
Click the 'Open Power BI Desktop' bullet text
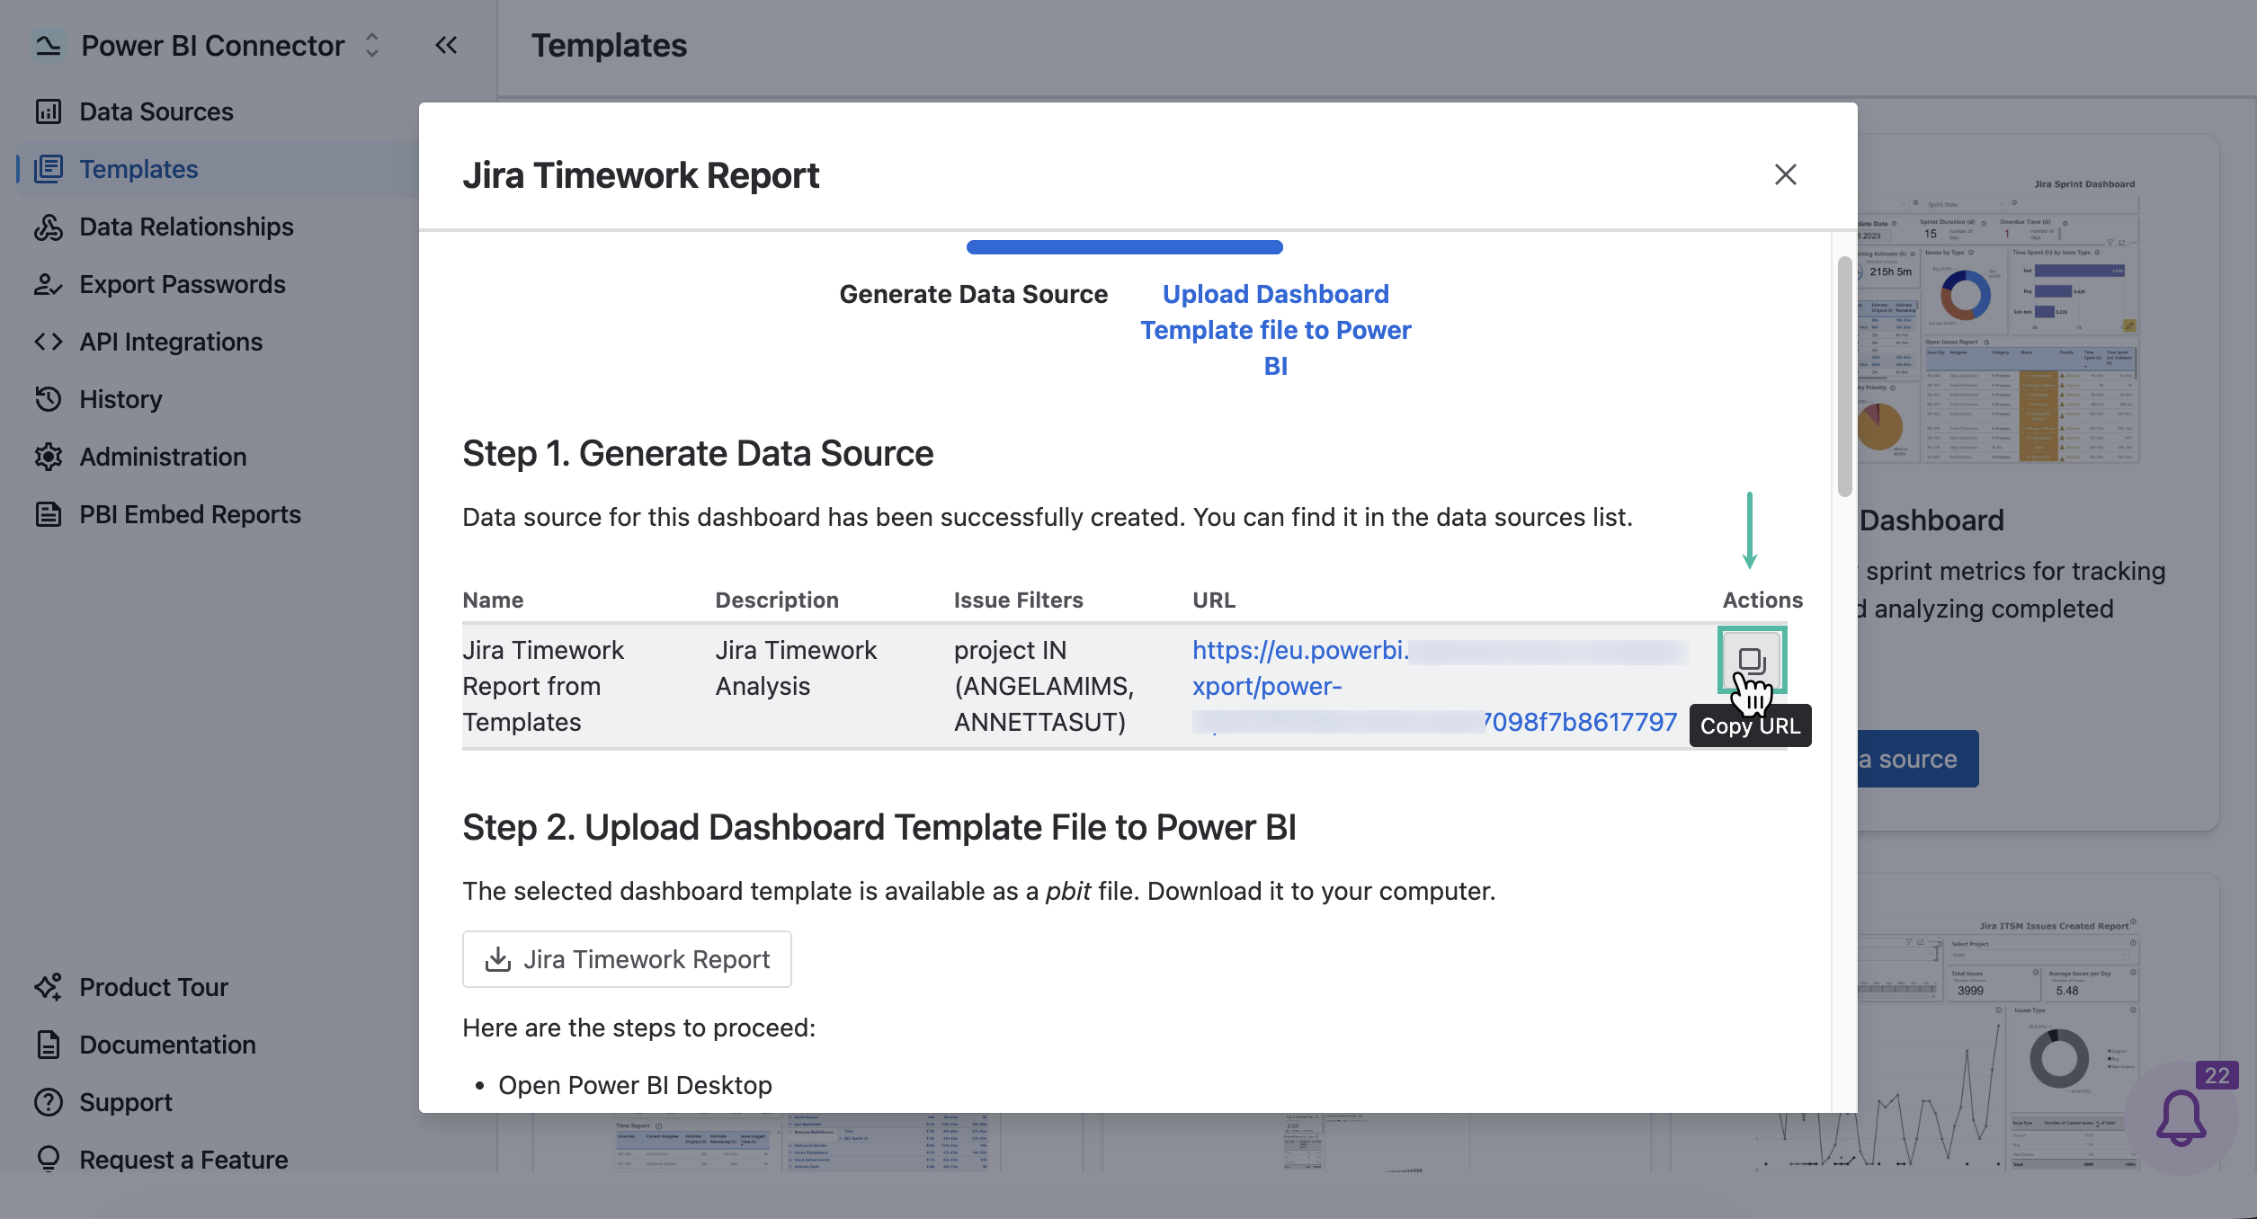click(635, 1085)
